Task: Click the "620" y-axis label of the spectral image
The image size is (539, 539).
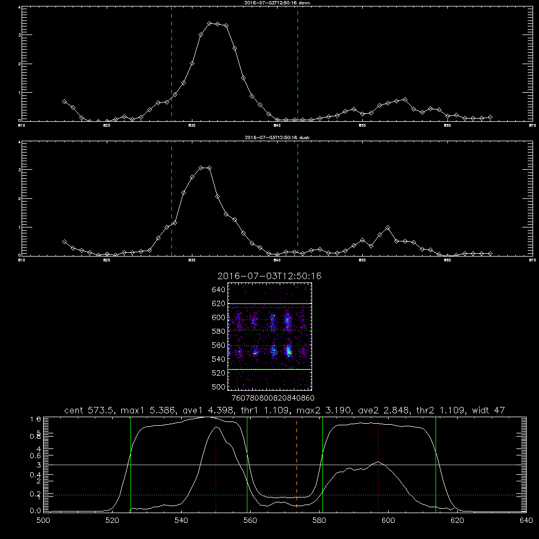Action: pyautogui.click(x=219, y=303)
